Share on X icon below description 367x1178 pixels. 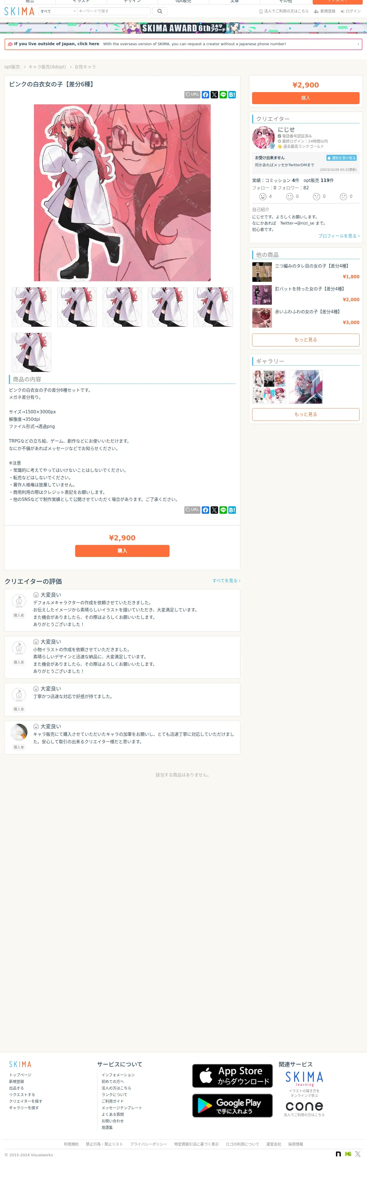[x=214, y=510]
